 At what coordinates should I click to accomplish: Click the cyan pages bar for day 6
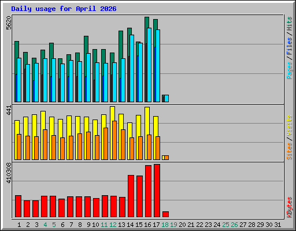[62, 83]
